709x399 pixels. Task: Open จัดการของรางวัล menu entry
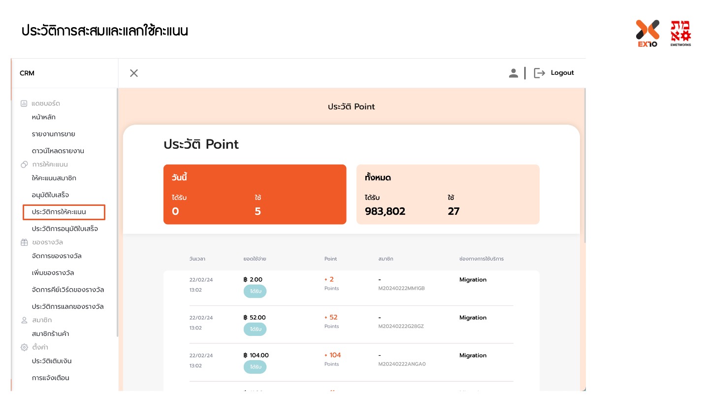57,256
